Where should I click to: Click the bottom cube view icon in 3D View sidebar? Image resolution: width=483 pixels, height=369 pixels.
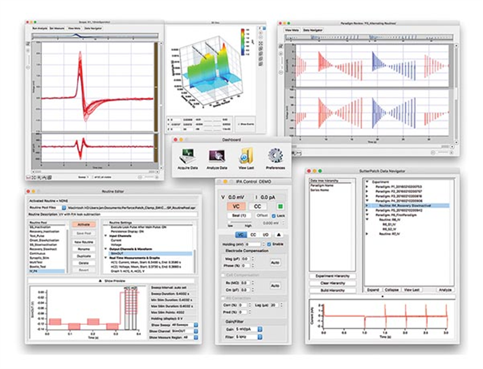pyautogui.click(x=261, y=64)
